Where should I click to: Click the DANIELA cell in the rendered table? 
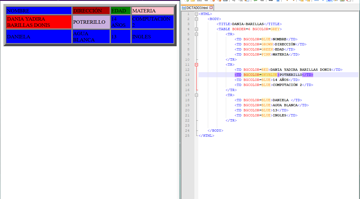39,37
